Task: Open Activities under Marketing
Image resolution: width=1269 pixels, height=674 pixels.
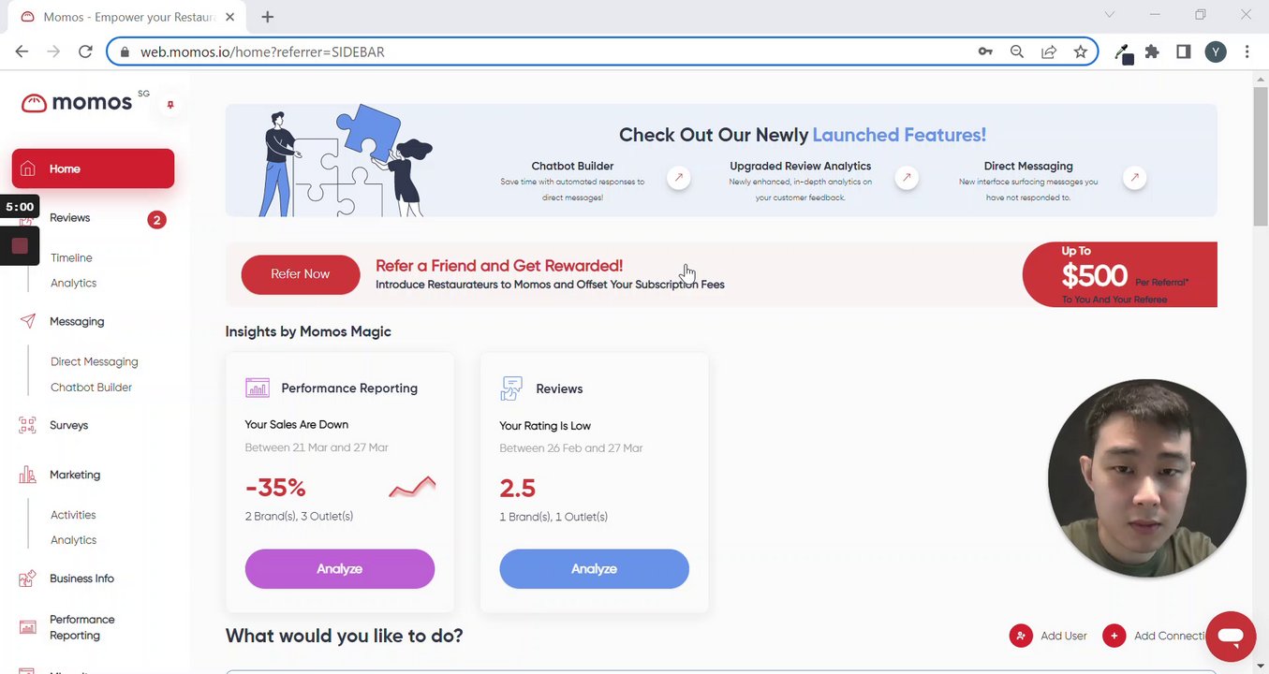Action: 73,515
